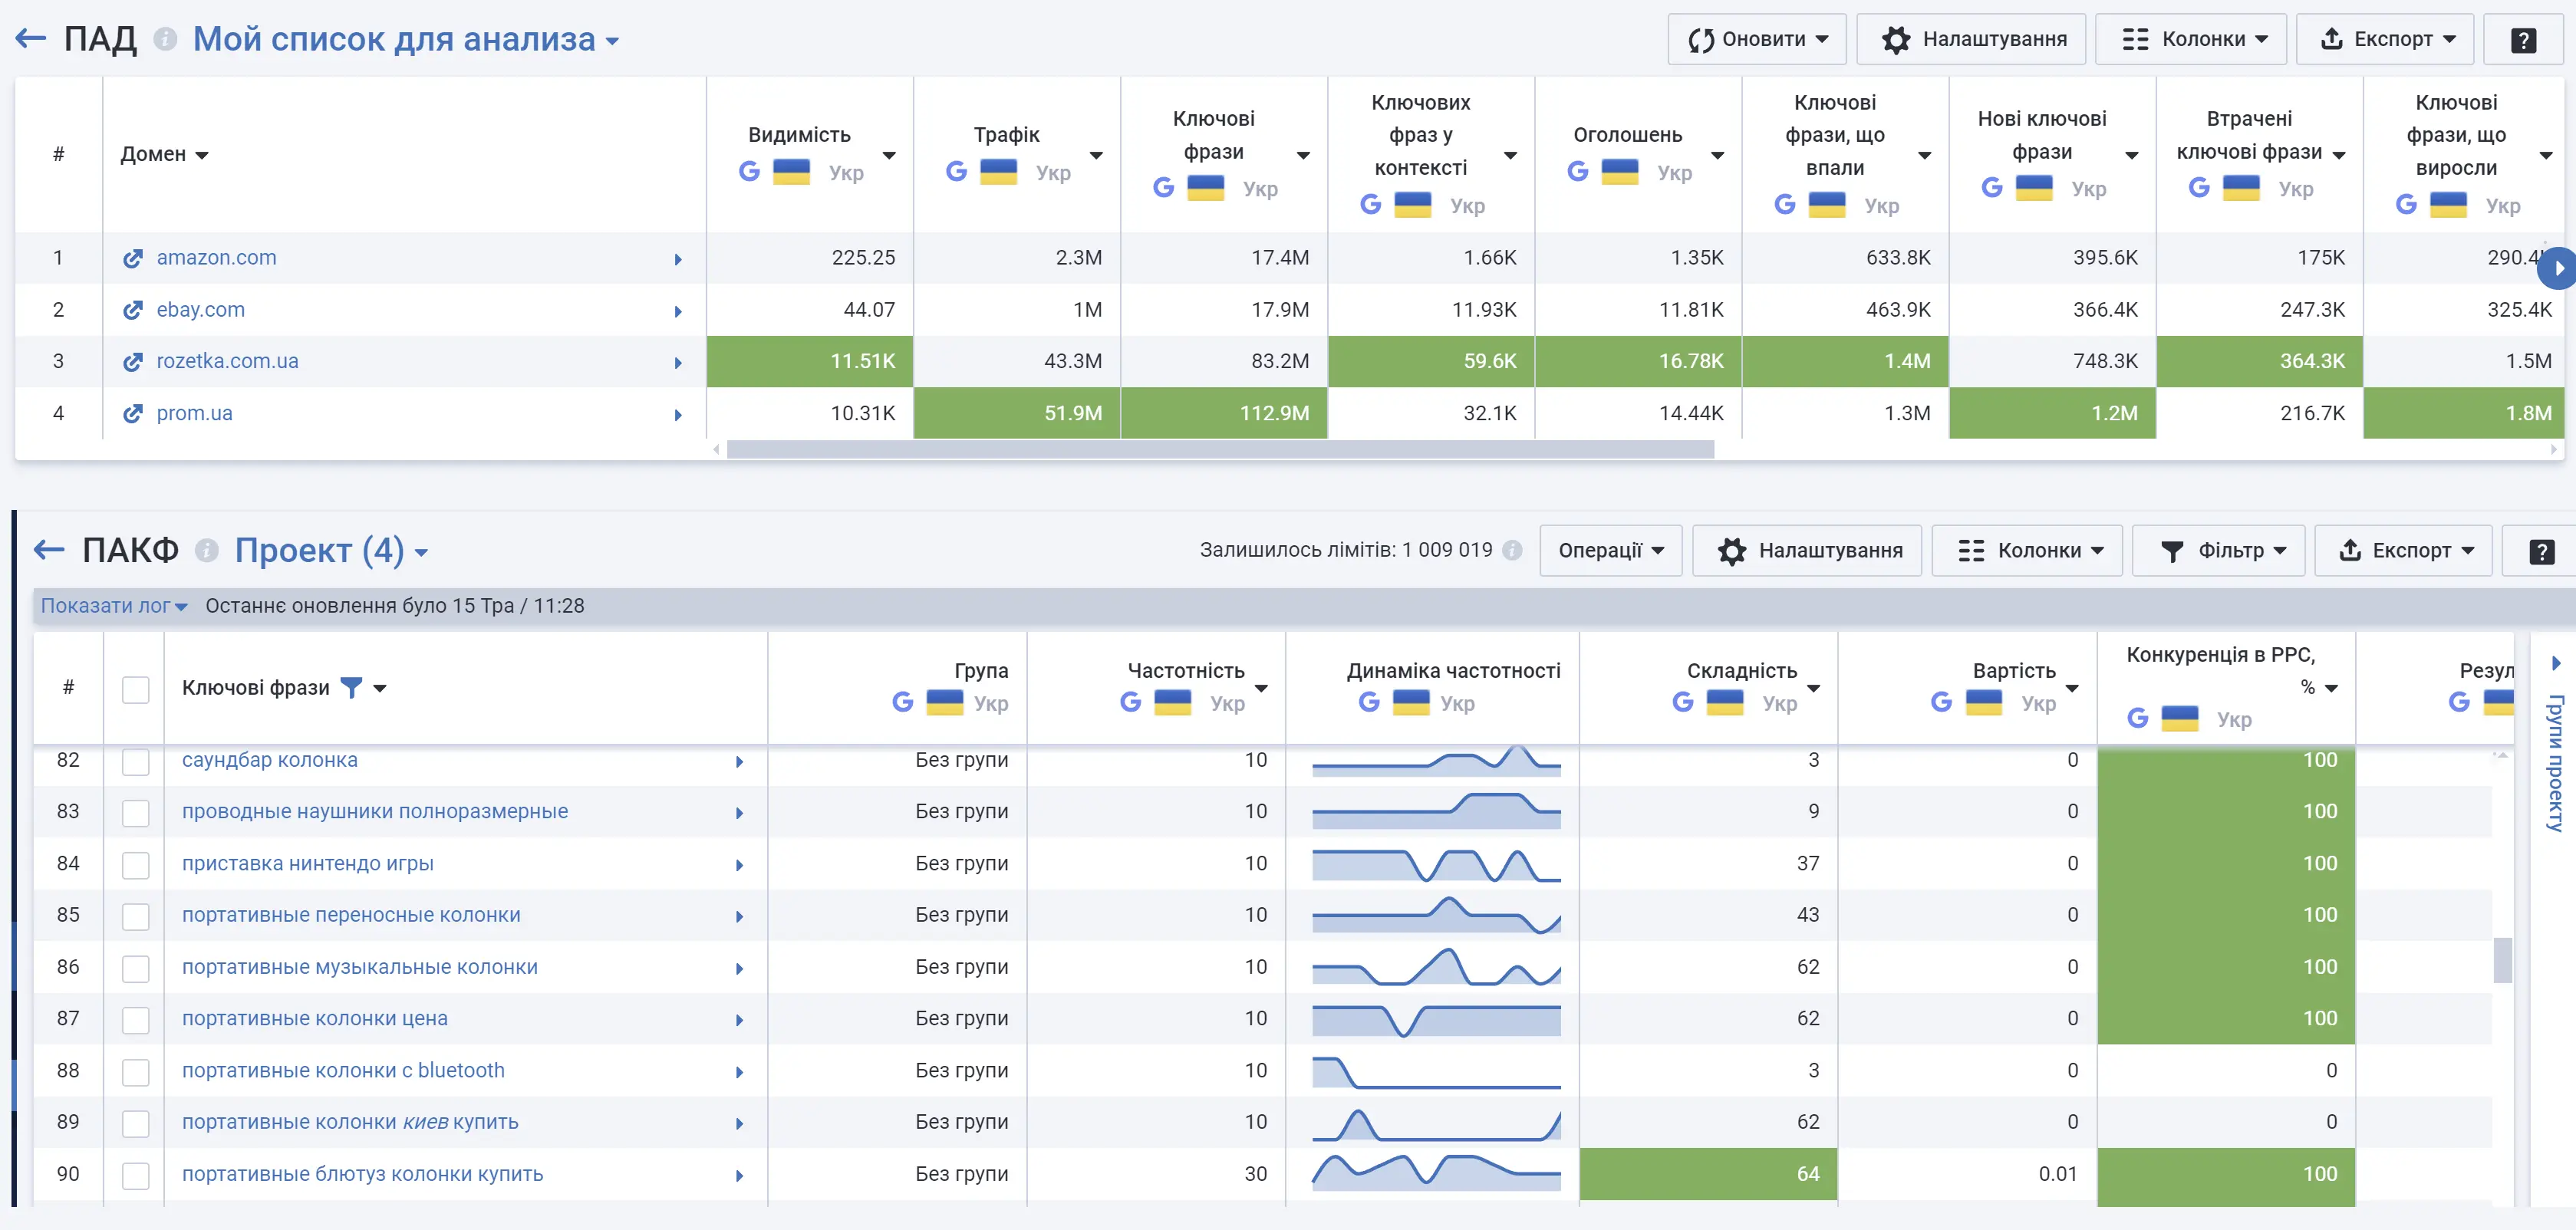2576x1230 pixels.
Task: Click the back arrow next to ПАД
Action: pos(31,39)
